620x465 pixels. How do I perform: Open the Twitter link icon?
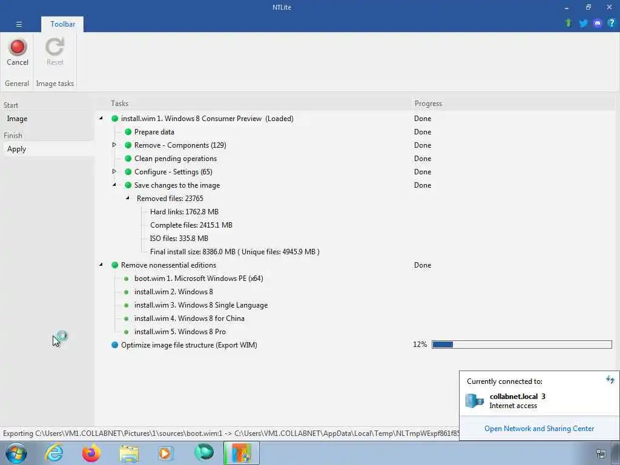point(583,24)
